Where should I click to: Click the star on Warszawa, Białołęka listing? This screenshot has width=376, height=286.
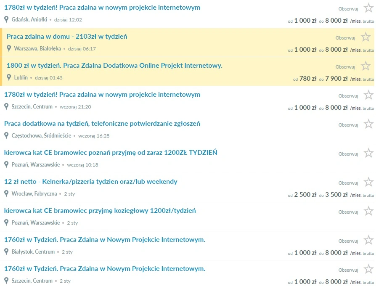pyautogui.click(x=365, y=37)
